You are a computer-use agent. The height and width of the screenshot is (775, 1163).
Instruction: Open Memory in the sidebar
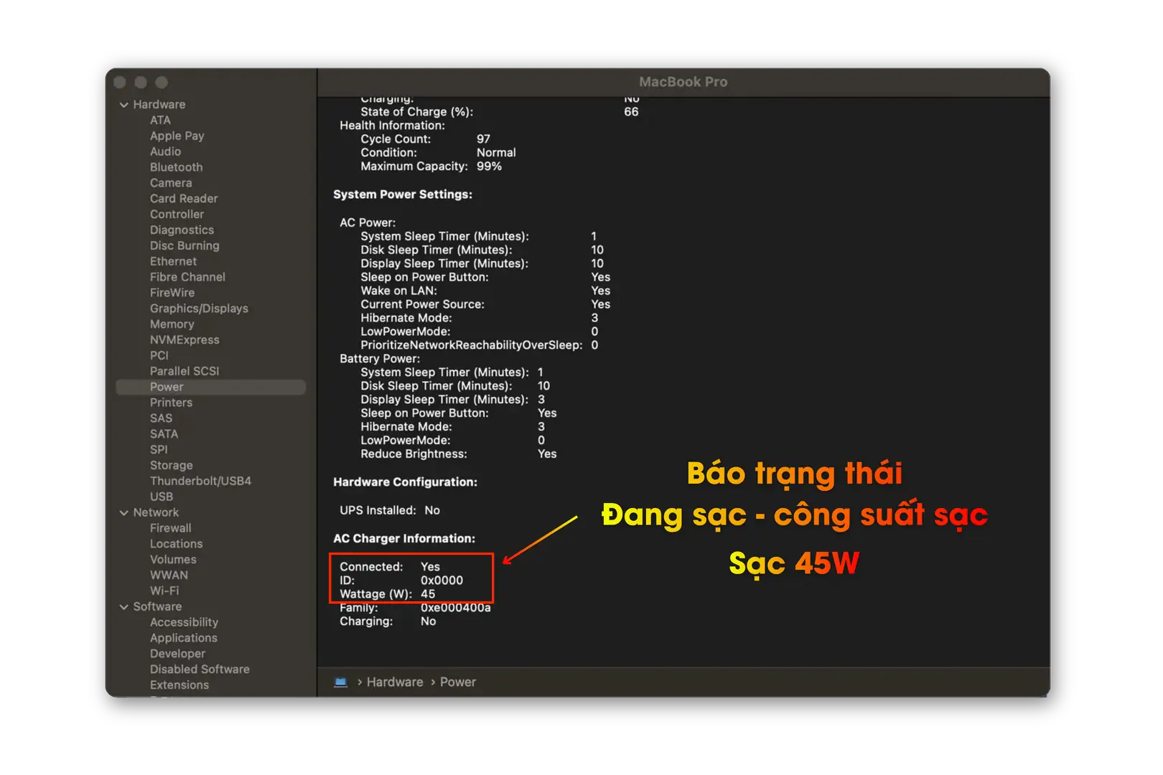tap(172, 324)
